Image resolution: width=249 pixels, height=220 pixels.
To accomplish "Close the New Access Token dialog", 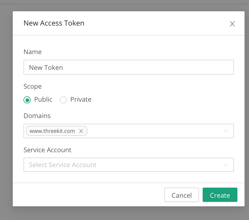I will click(232, 24).
